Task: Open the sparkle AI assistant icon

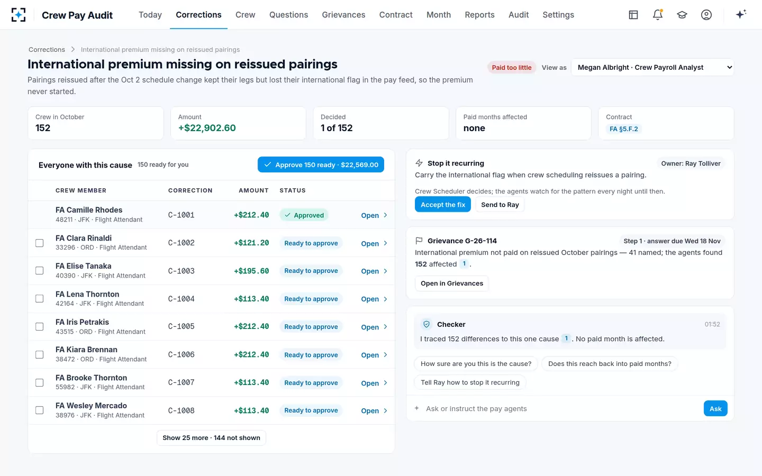Action: [741, 14]
